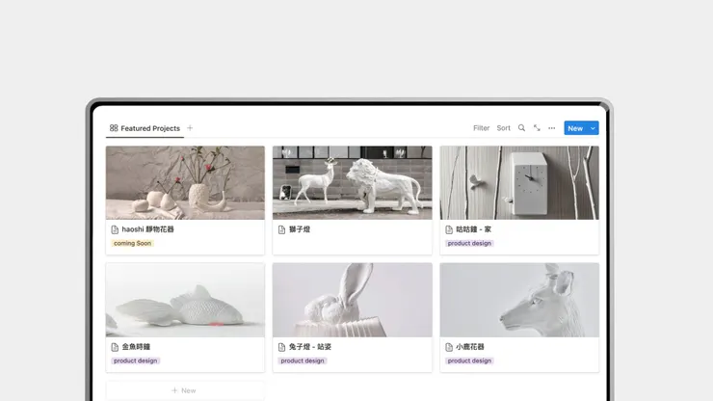Viewport: 713px width, 401px height.
Task: Click the title text 咕咕鐘 - 家
Action: pos(473,229)
